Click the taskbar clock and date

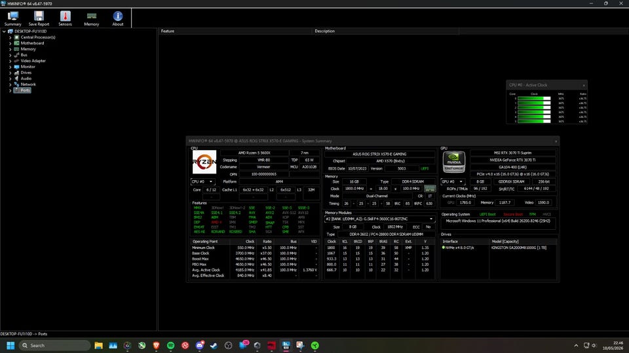[613, 345]
